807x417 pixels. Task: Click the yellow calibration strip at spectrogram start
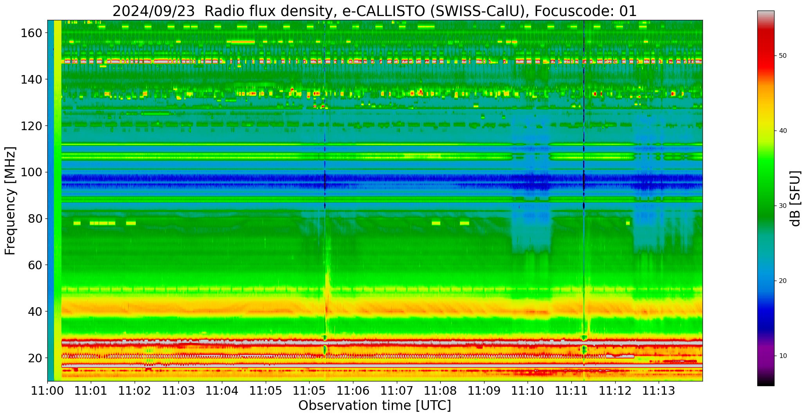pyautogui.click(x=58, y=200)
